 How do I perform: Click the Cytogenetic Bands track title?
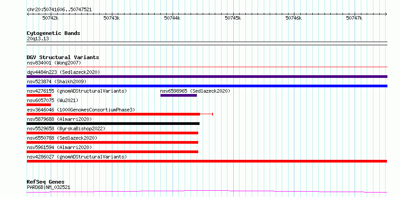[53, 33]
